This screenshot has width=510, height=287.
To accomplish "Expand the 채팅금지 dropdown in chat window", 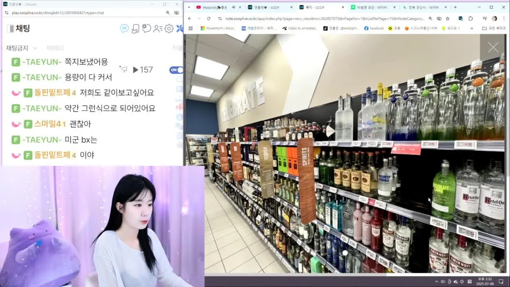I will (22, 48).
